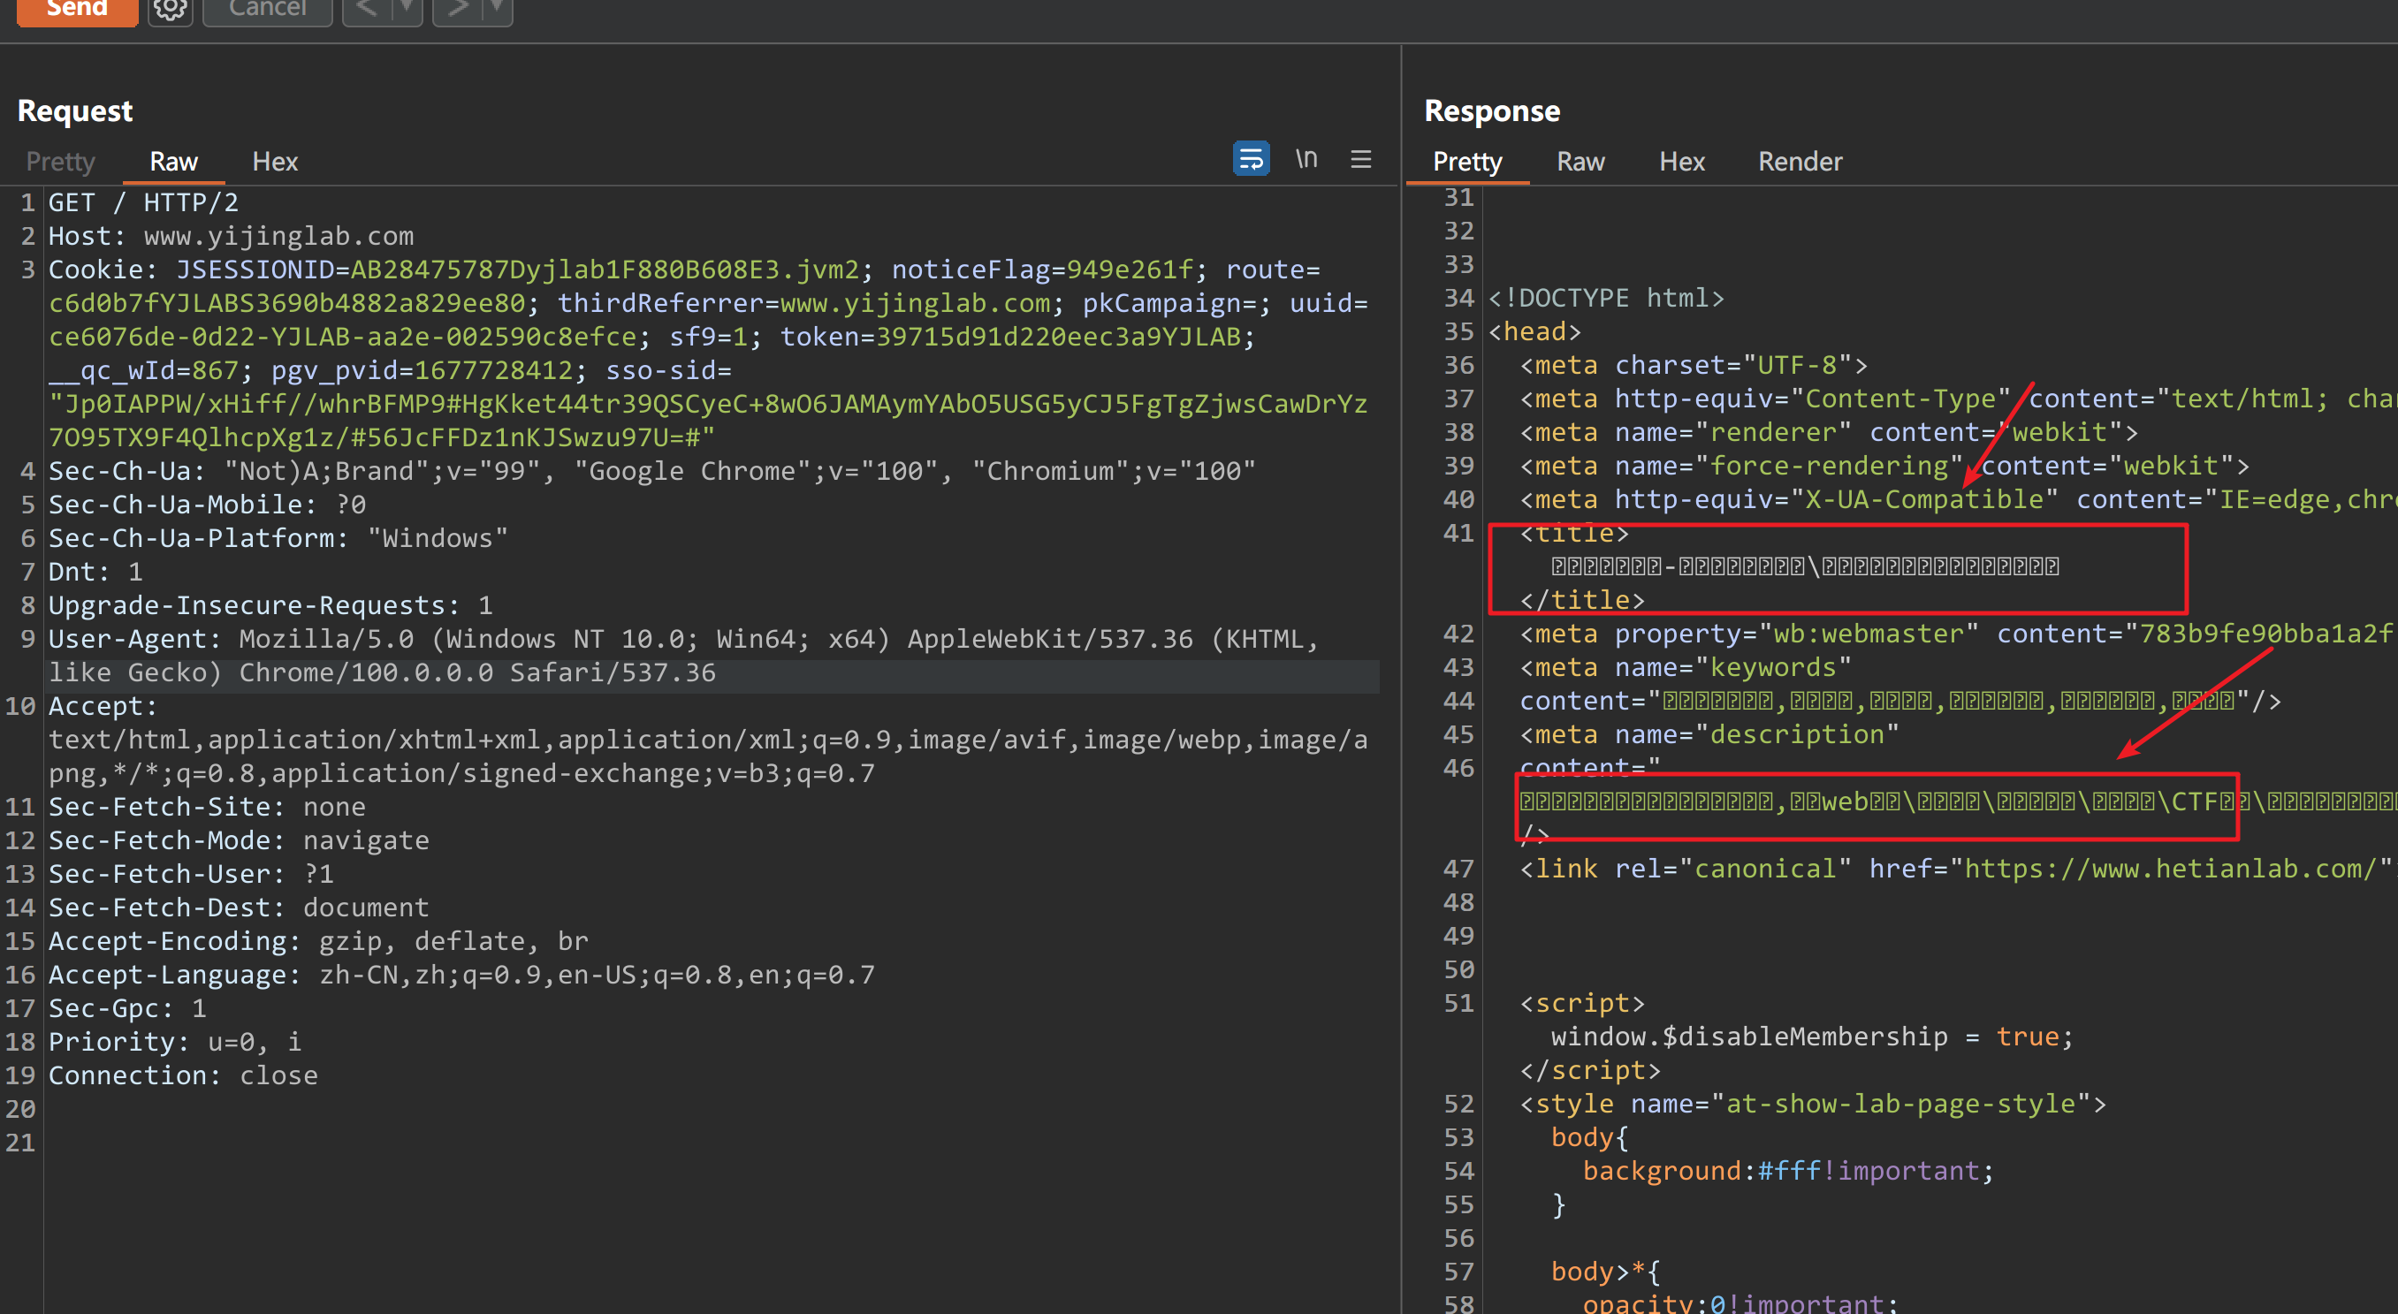Go to previous request in history
The image size is (2398, 1314).
[366, 10]
